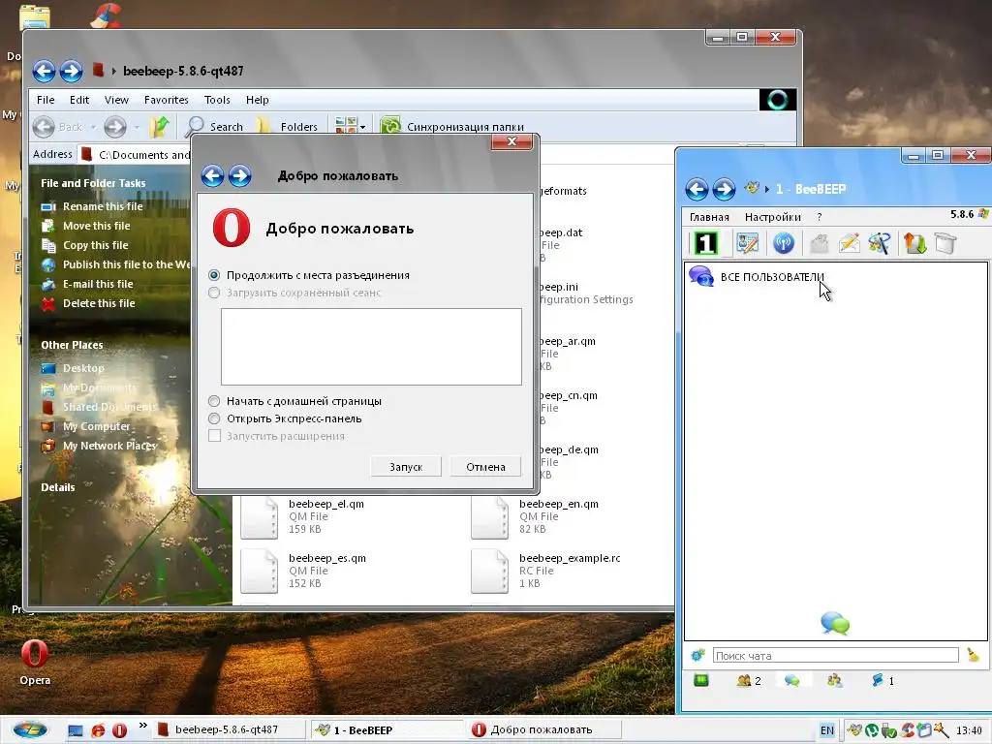Image resolution: width=992 pixels, height=744 pixels.
Task: Click the Отмена button
Action: click(485, 467)
